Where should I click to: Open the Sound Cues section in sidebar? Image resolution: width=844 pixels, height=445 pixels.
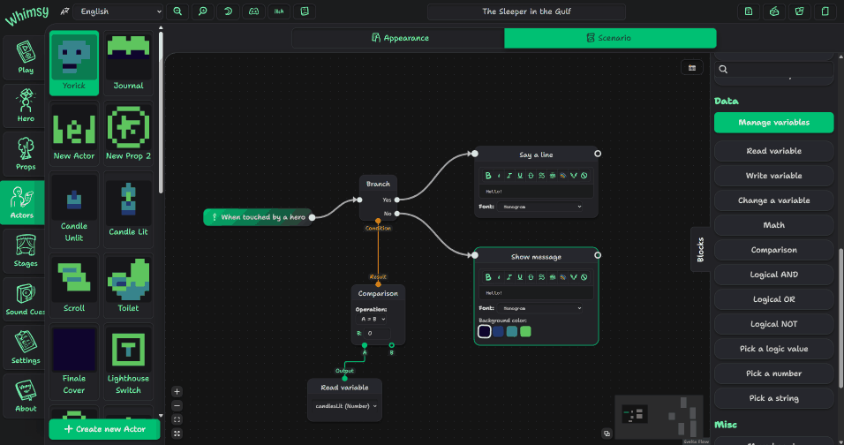(x=26, y=299)
